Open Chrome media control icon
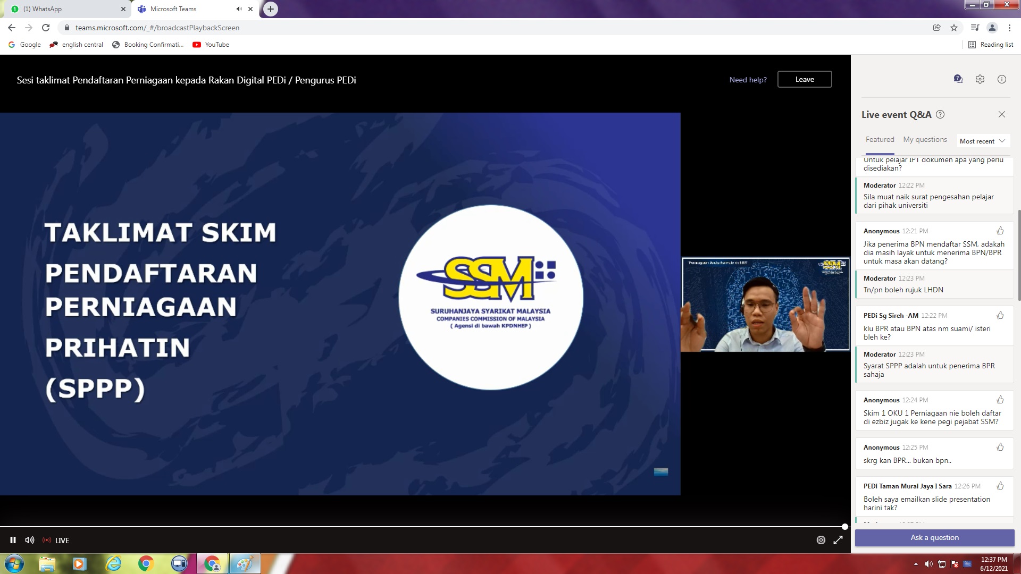Viewport: 1021px width, 574px height. tap(975, 28)
